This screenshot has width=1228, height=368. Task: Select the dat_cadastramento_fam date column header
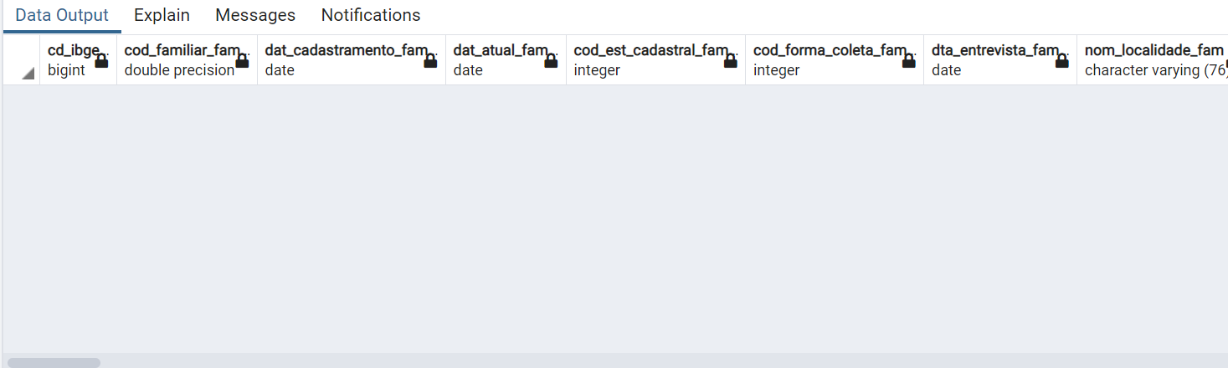pyautogui.click(x=352, y=59)
